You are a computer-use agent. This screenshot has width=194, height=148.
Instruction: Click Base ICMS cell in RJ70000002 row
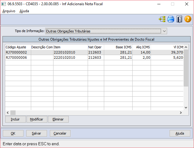pyautogui.click(x=118, y=52)
